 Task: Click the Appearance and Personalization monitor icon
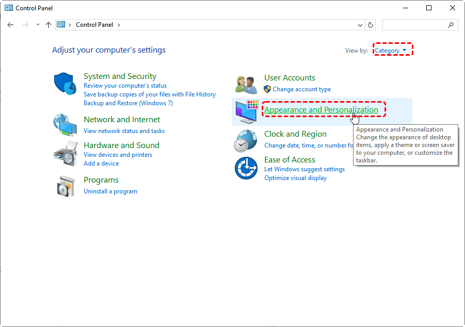point(247,112)
